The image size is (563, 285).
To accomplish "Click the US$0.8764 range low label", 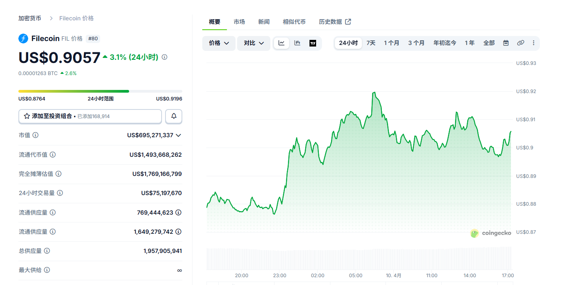I will click(32, 99).
